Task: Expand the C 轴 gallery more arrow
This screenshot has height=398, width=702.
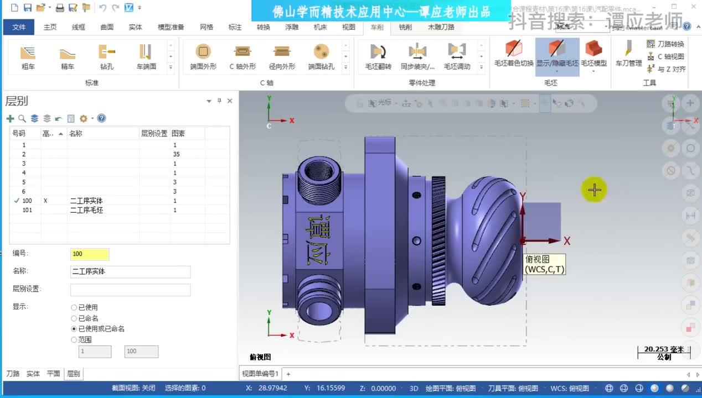Action: [x=345, y=67]
